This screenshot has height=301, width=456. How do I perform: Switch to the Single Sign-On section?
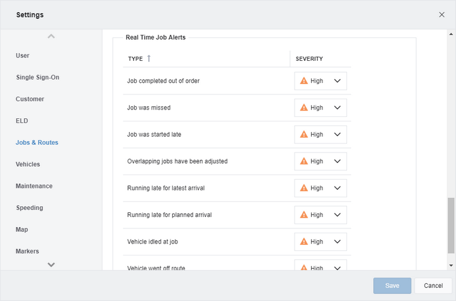(x=37, y=77)
